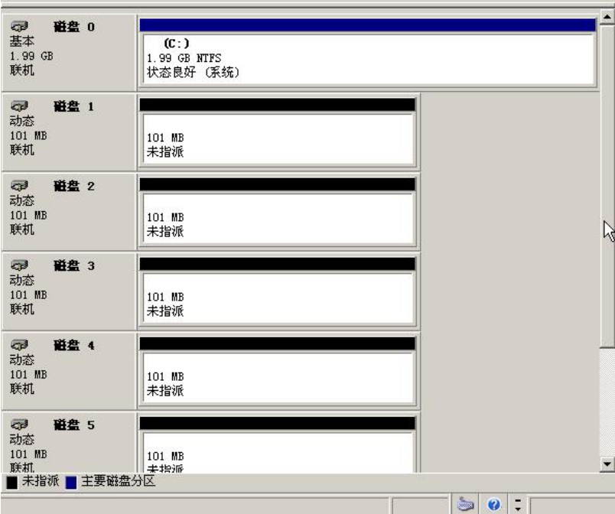This screenshot has width=615, height=514.
Task: Click the scrollbar track below the thumb
Action: click(607, 402)
